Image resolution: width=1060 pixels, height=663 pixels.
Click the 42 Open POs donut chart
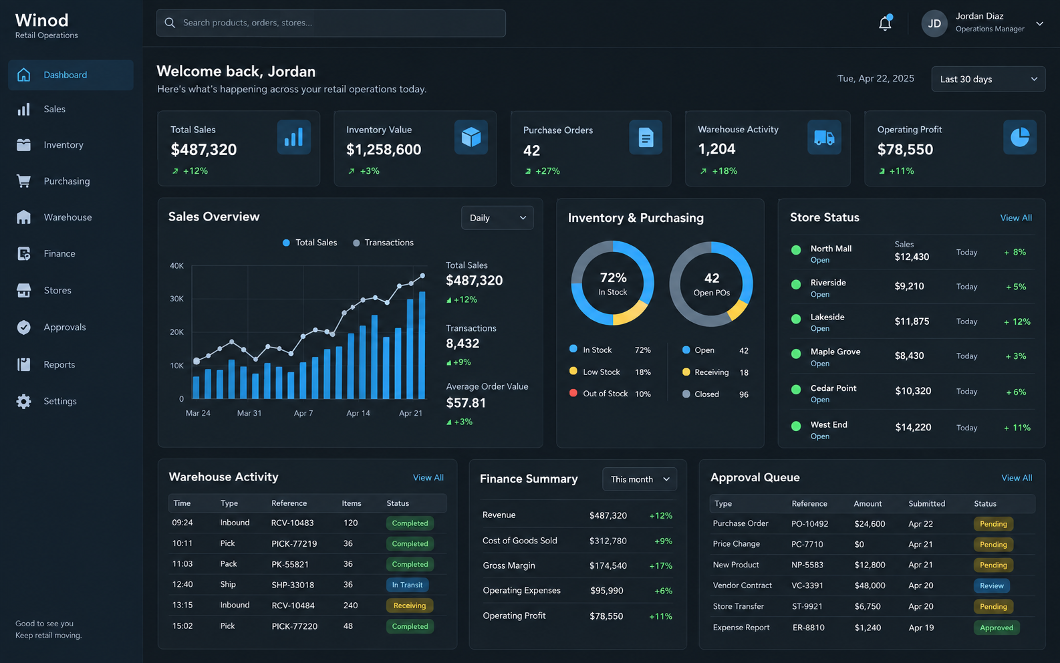(711, 283)
